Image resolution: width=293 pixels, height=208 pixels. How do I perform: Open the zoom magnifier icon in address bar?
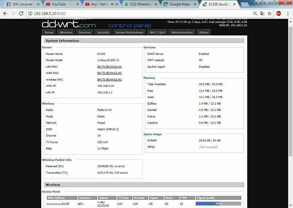(255, 13)
